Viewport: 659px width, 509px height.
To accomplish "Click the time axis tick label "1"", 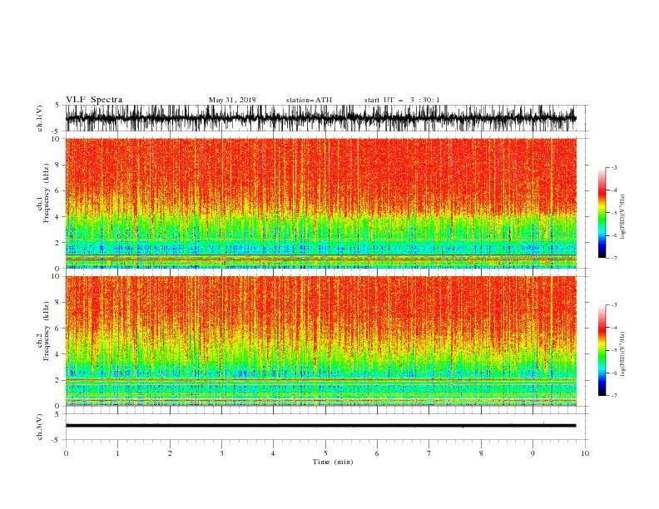I will pyautogui.click(x=117, y=453).
